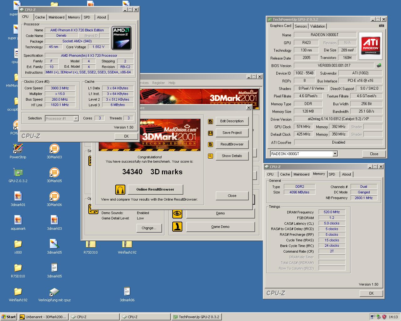Click the Show Details magnifier icon

pyautogui.click(x=211, y=156)
